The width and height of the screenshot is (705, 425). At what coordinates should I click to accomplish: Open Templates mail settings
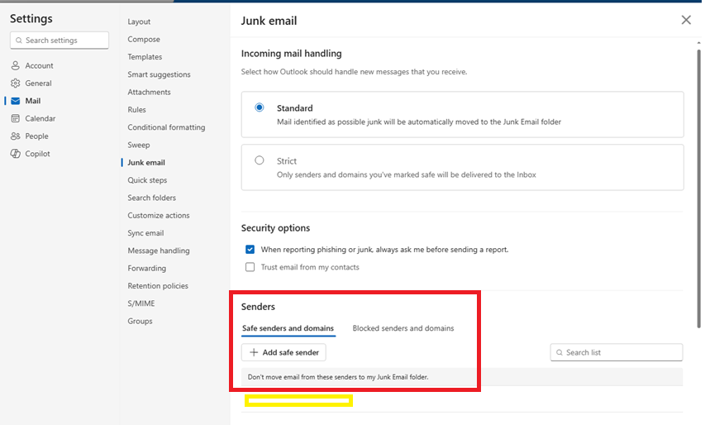(145, 57)
